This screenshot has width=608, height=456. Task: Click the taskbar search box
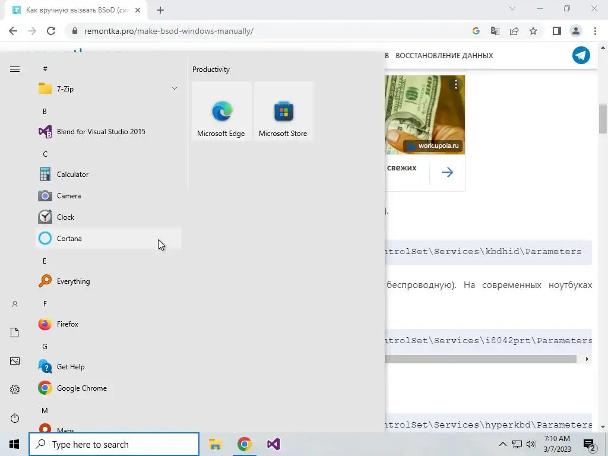[114, 444]
